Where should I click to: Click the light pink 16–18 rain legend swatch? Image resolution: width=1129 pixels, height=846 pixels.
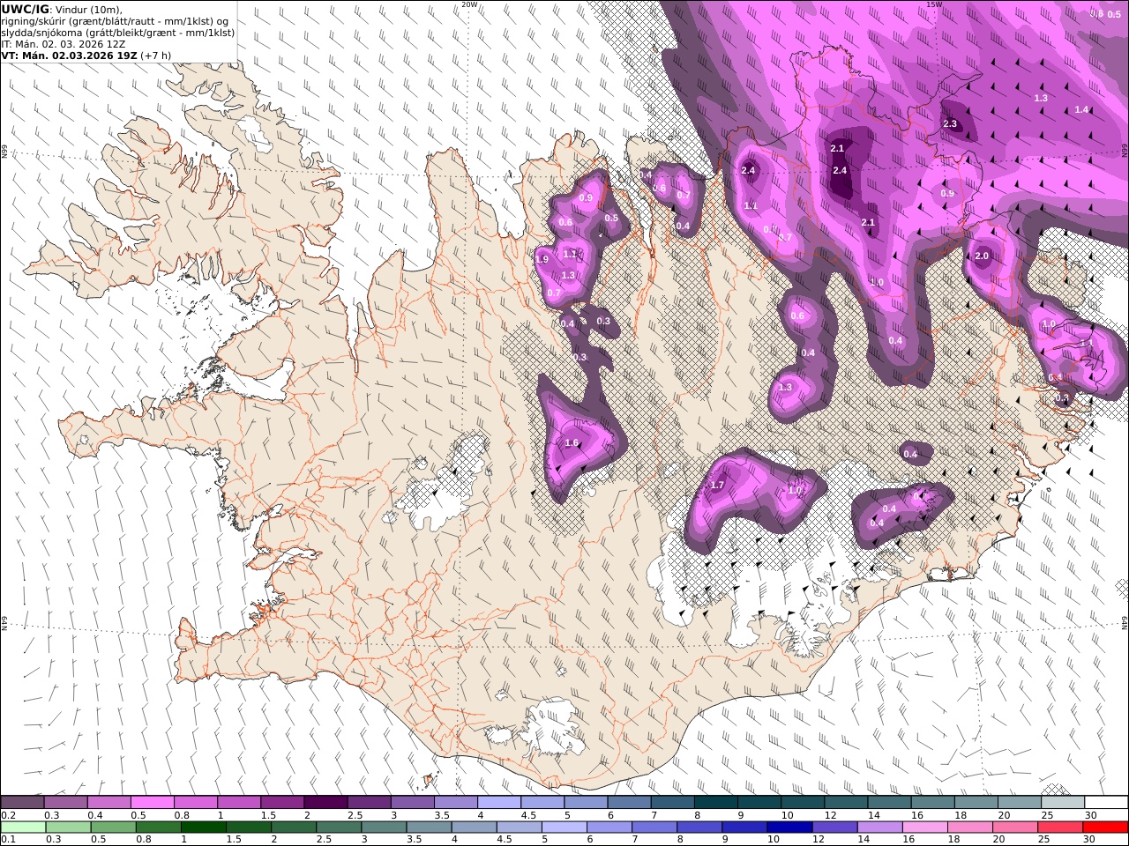click(925, 827)
